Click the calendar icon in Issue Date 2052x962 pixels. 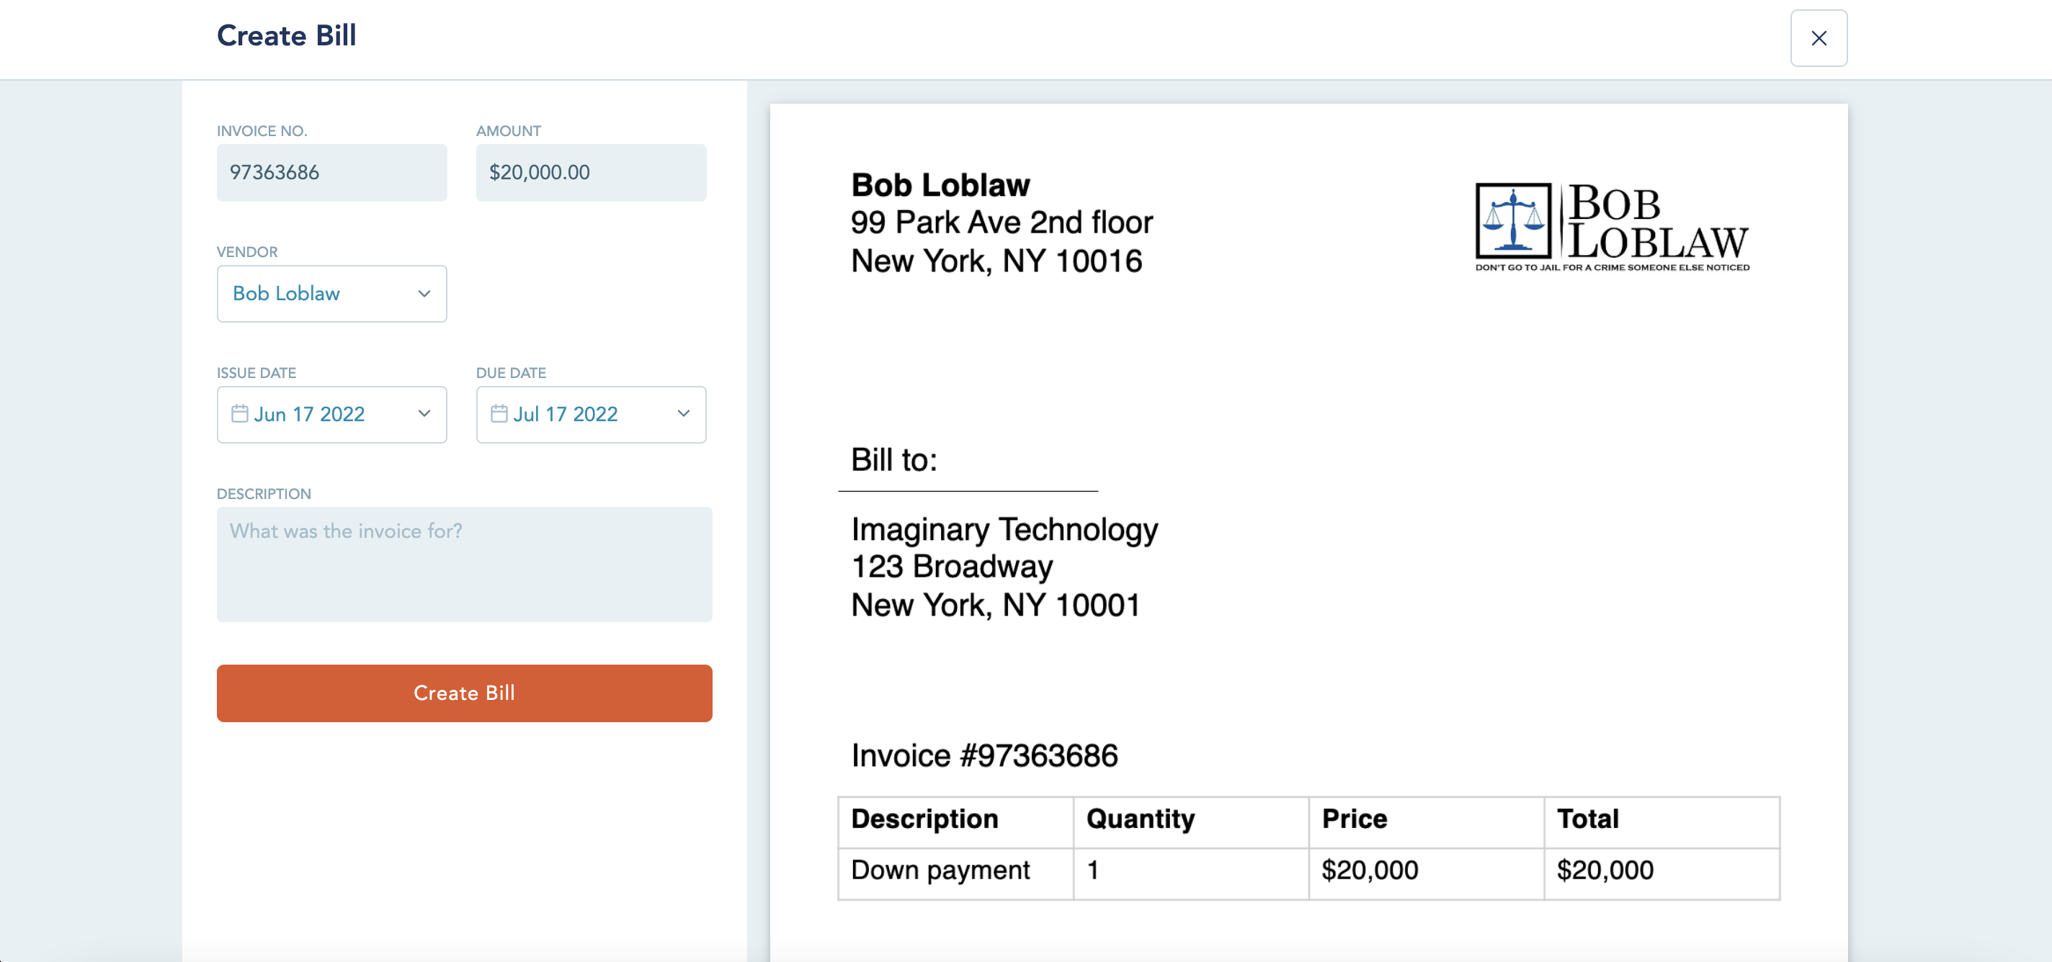coord(239,414)
